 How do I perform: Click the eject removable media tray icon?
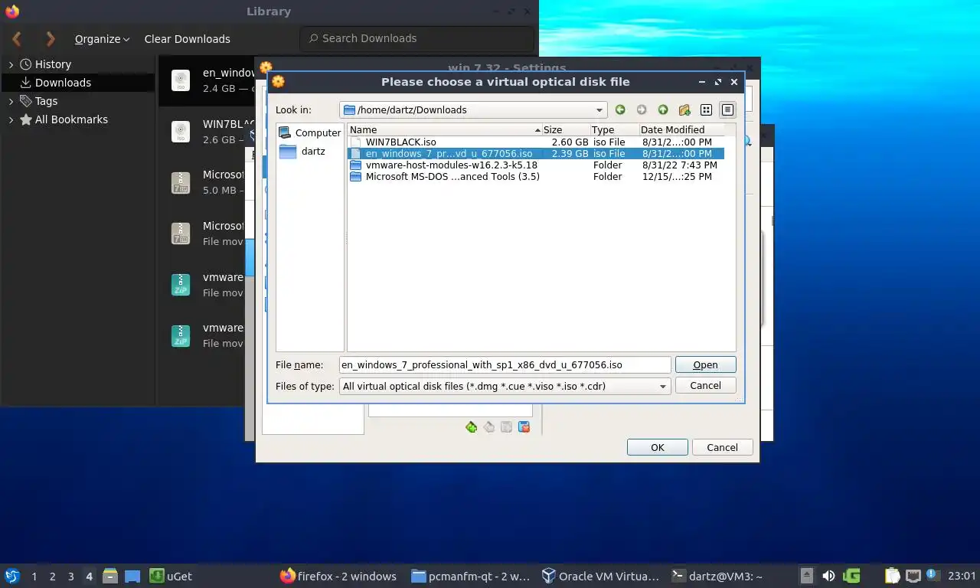tap(806, 576)
